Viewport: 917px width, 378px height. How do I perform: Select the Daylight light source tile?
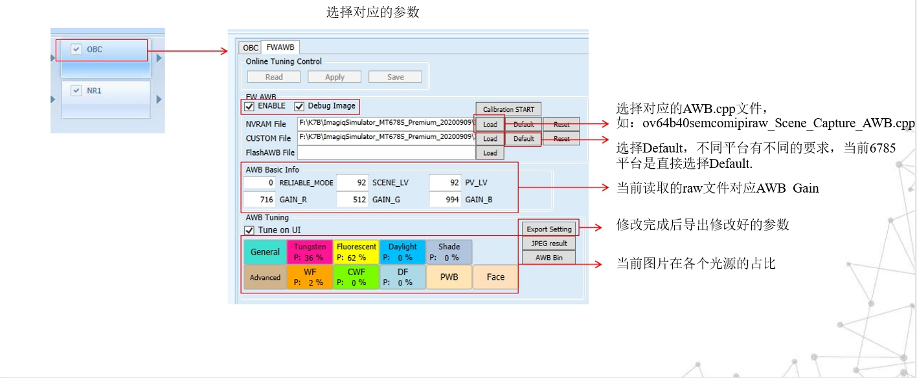[402, 251]
